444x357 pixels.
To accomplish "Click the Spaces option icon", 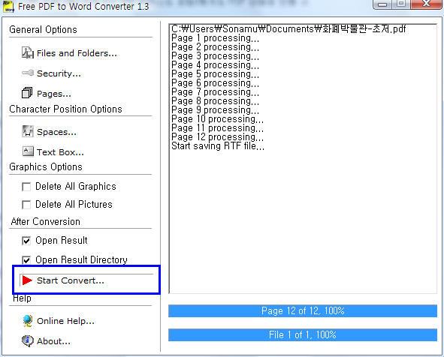I will [x=28, y=131].
